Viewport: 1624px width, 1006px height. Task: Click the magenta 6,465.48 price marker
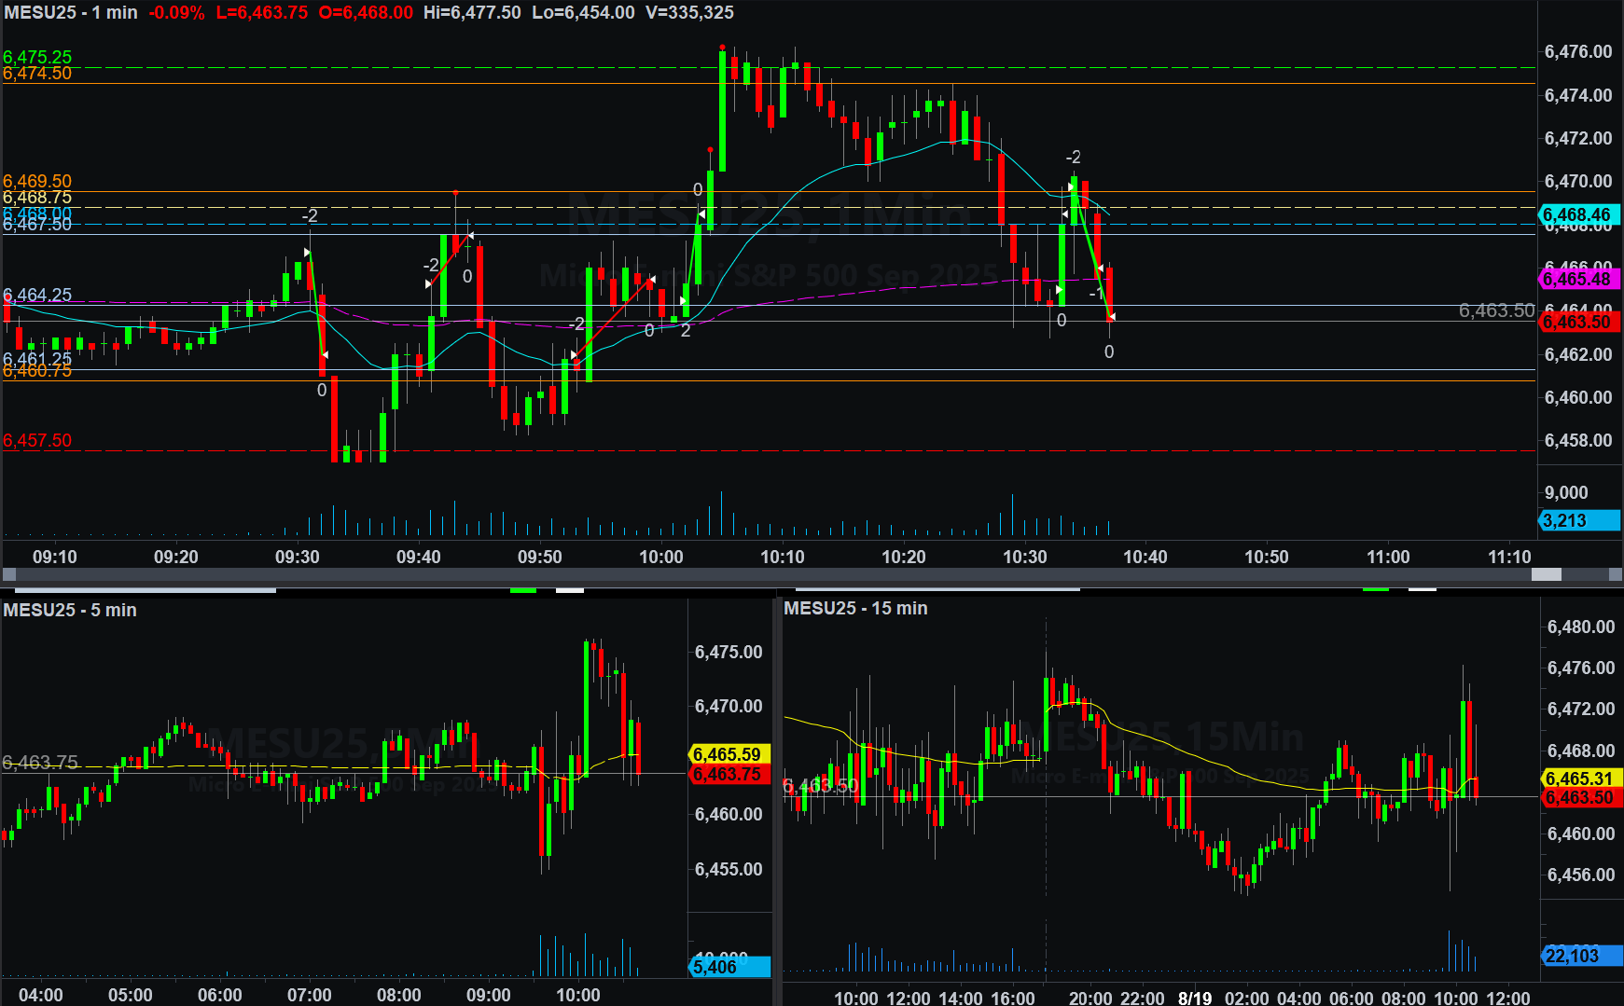point(1578,279)
